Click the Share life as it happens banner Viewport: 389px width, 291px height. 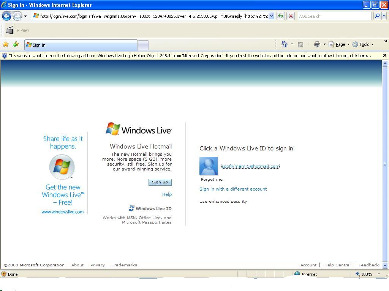click(x=63, y=142)
